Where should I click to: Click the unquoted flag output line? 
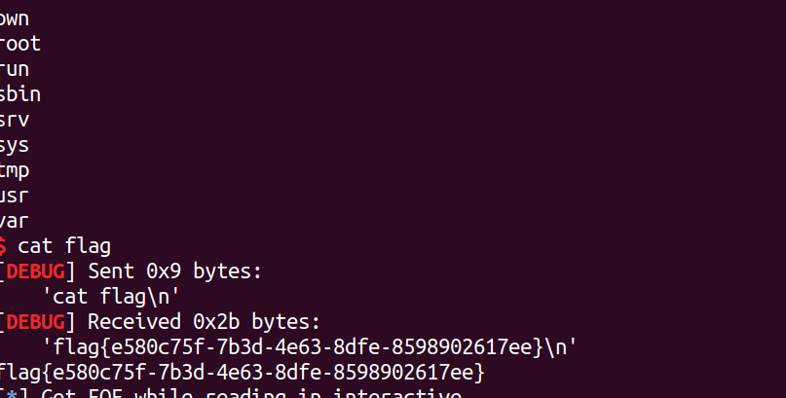242,373
